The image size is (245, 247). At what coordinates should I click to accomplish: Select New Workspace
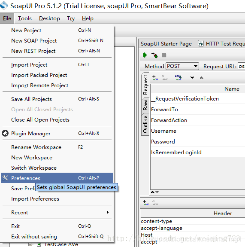(57, 158)
